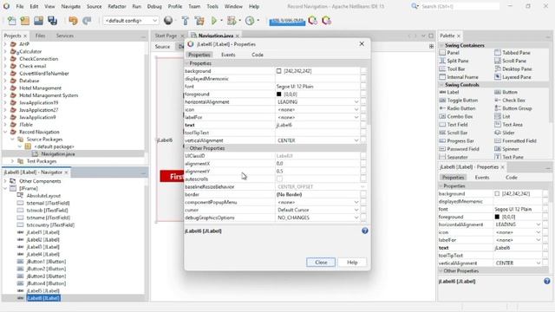
Task: Click the blue help icon in dialog
Action: click(365, 231)
